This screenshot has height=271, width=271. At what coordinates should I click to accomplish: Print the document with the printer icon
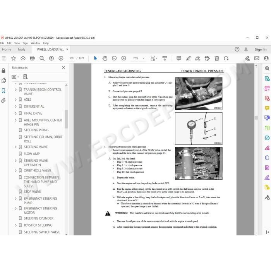coord(32,58)
